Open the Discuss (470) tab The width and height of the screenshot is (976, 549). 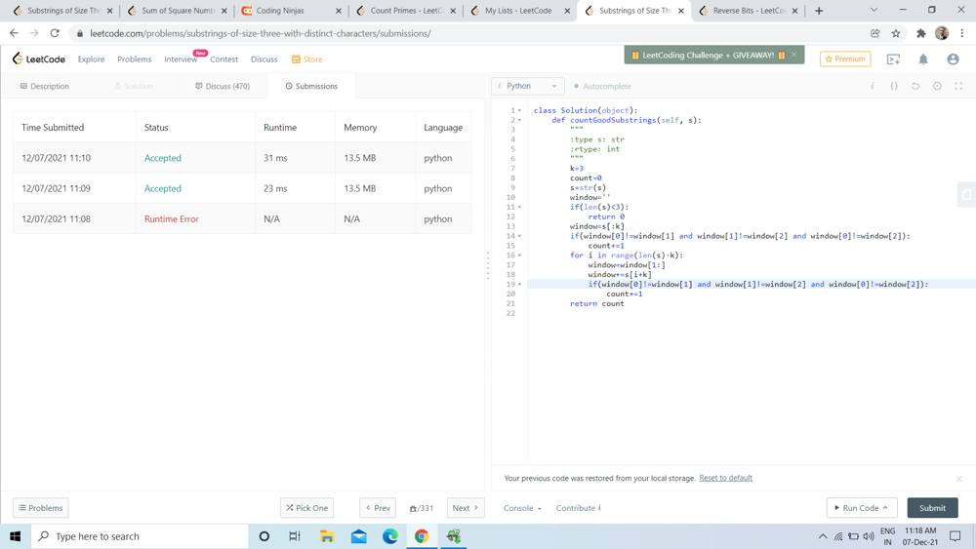point(223,86)
